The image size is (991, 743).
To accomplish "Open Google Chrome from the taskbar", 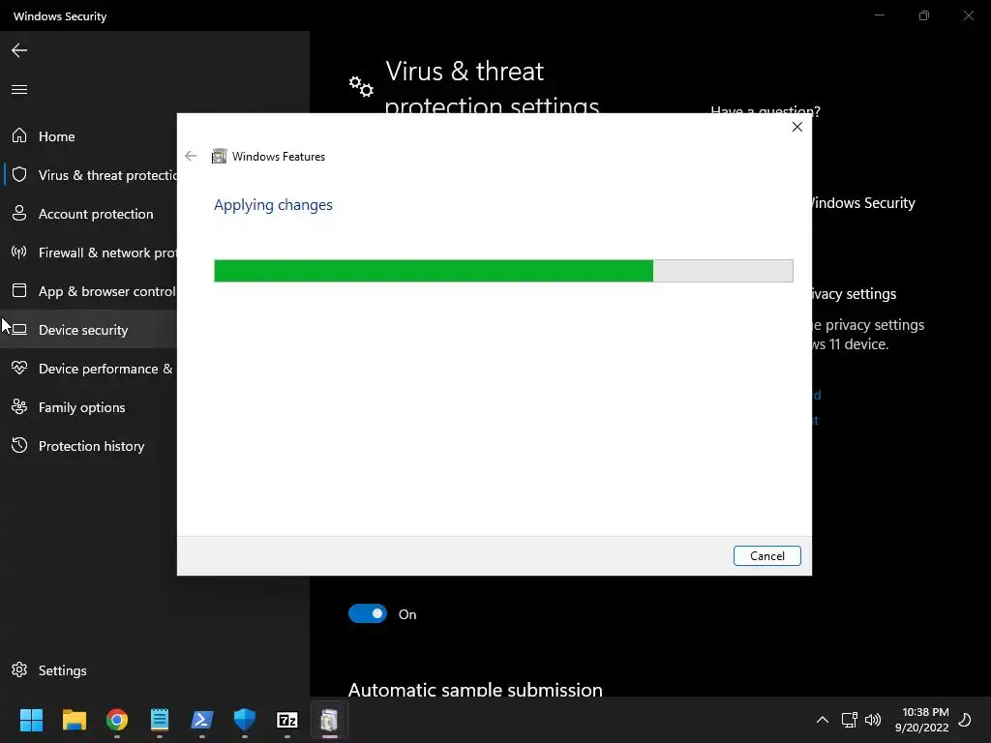I will (x=117, y=720).
